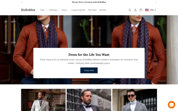The width and height of the screenshot is (178, 111).
Task: View the shopping cart icon
Action: [x=141, y=10]
